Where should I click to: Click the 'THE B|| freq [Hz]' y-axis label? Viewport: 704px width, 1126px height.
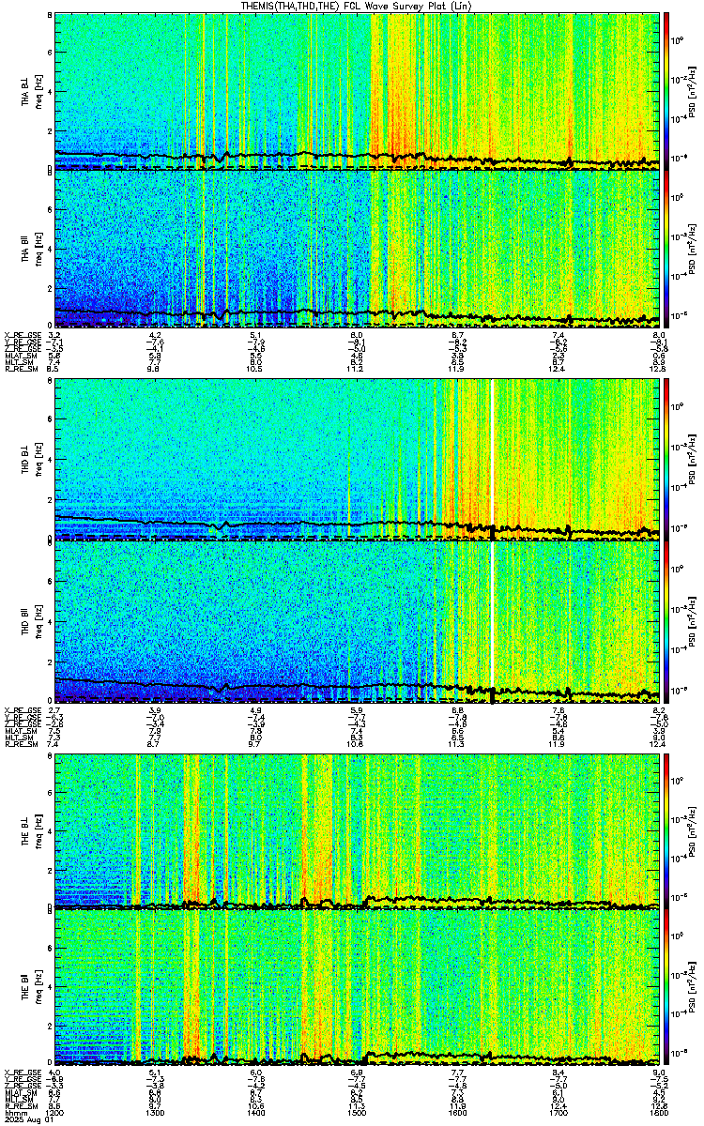[31, 989]
